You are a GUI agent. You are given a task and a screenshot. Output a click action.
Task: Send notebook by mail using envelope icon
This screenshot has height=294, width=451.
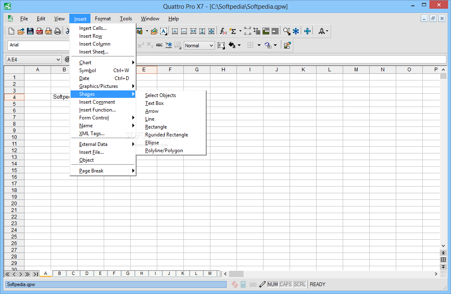click(49, 31)
